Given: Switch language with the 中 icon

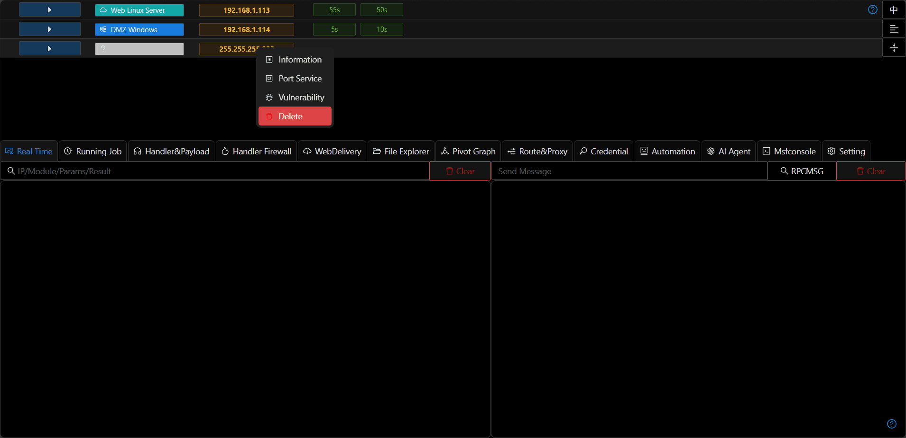Looking at the screenshot, I should point(894,9).
